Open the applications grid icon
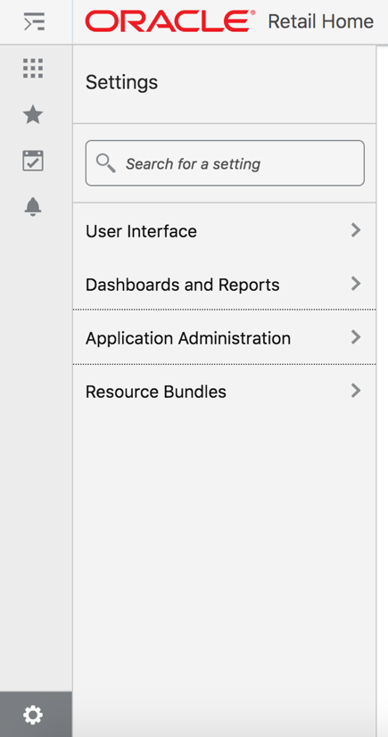 coord(33,69)
